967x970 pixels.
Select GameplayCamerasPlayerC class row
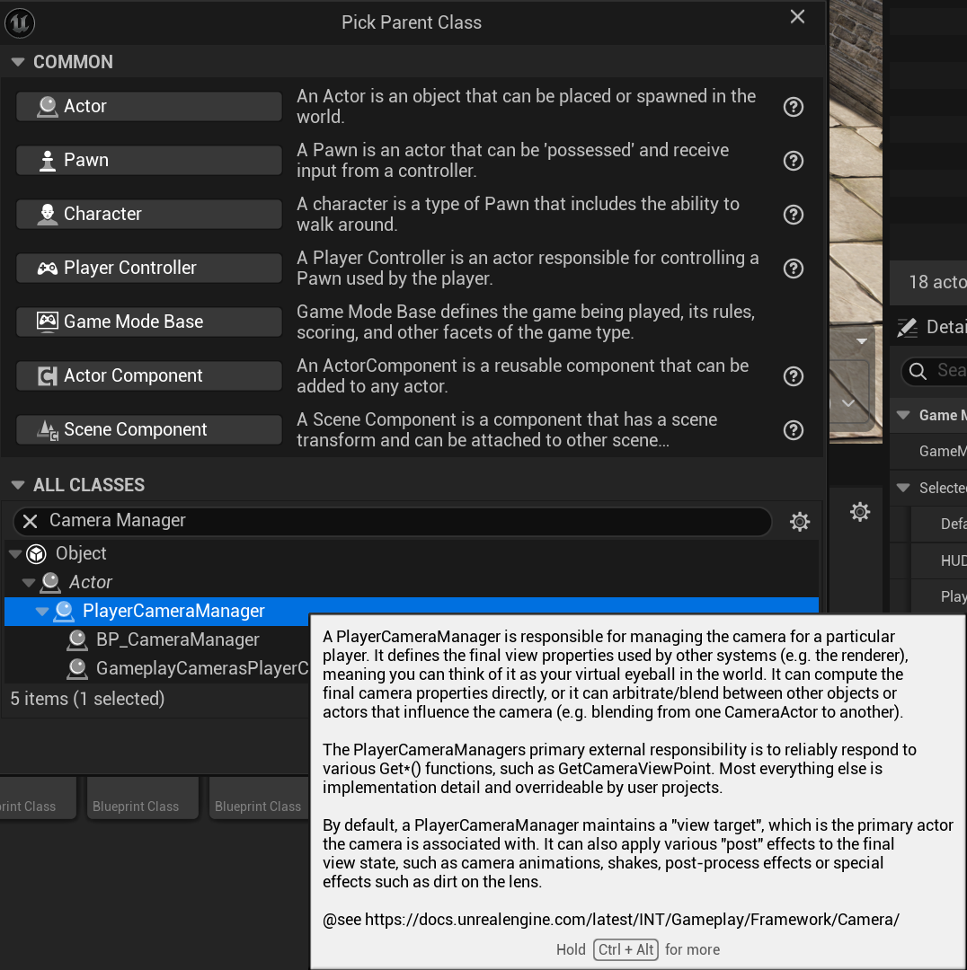[156, 669]
